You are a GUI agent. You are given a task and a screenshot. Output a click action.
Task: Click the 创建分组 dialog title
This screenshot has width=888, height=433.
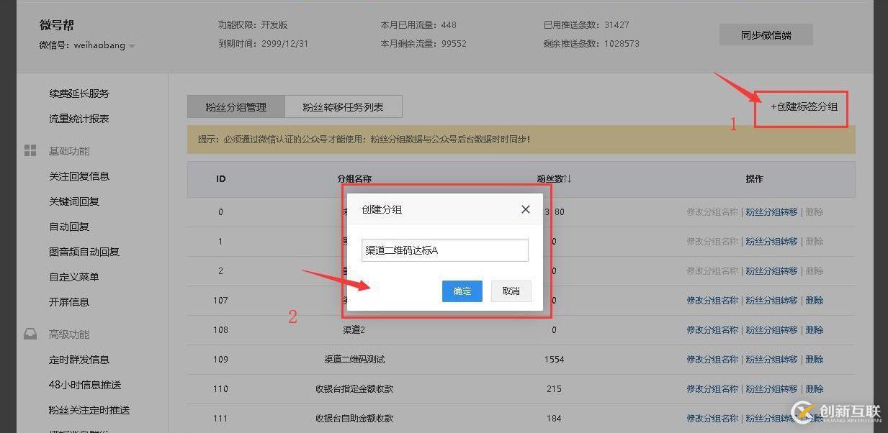pyautogui.click(x=382, y=209)
